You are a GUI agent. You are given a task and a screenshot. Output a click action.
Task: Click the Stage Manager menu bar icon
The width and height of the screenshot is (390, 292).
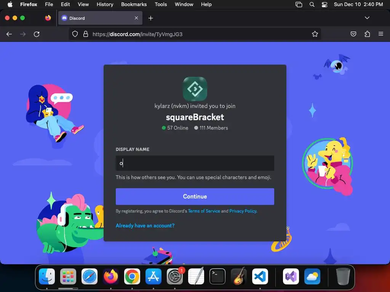coord(299,5)
